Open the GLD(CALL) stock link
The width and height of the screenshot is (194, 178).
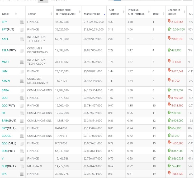pyautogui.click(x=9, y=166)
